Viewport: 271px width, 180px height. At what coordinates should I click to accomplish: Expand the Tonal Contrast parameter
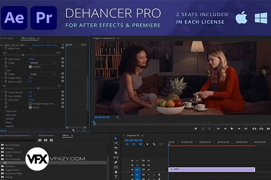click(x=2, y=92)
